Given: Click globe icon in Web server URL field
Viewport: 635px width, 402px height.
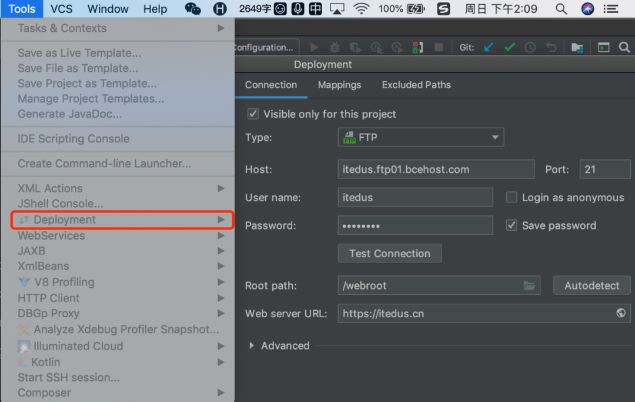Looking at the screenshot, I should (621, 313).
